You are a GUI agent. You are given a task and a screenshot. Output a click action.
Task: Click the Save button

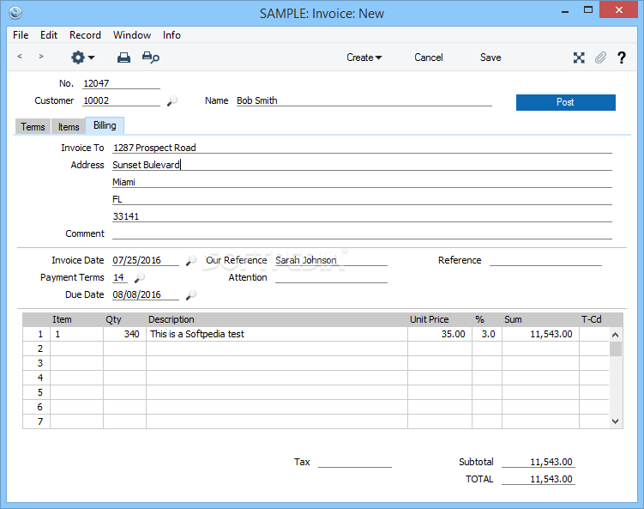pyautogui.click(x=491, y=58)
